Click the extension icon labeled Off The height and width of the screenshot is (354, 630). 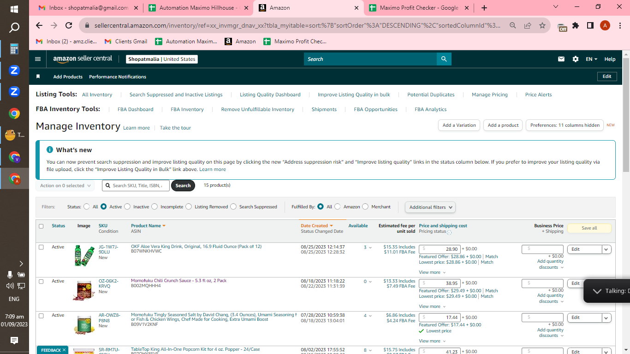[x=562, y=27]
